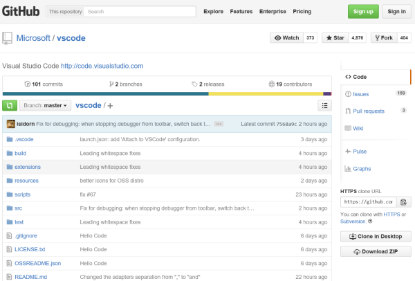
Task: Click the green compare branches icon button
Action: (x=10, y=105)
